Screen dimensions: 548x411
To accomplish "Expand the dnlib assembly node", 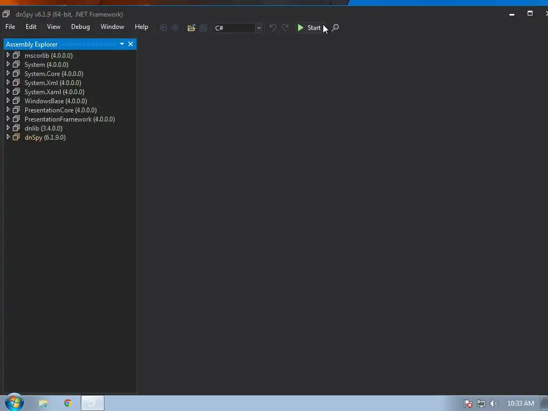I will (7, 128).
